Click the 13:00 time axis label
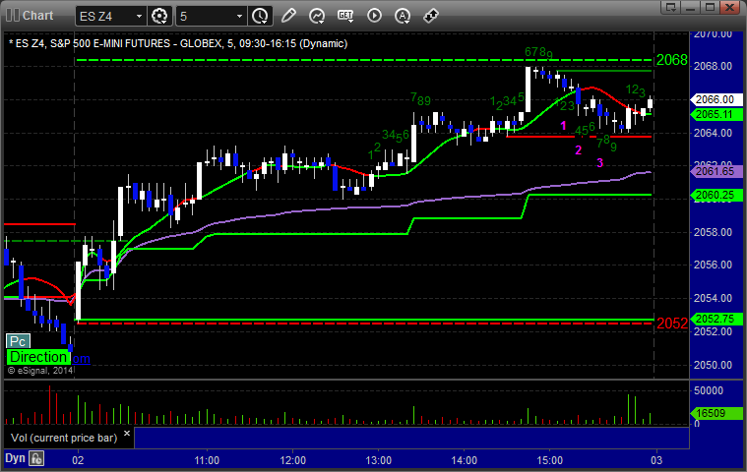This screenshot has width=747, height=472. (x=378, y=460)
